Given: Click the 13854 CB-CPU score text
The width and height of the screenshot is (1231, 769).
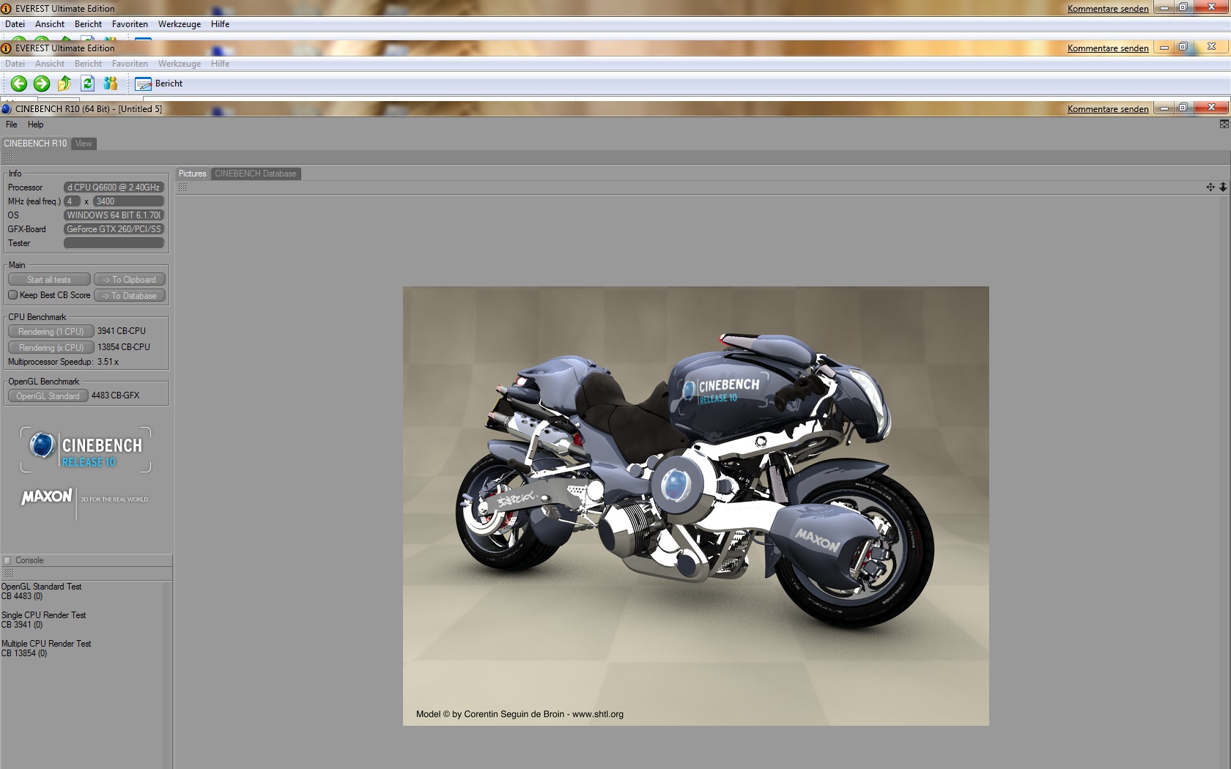Looking at the screenshot, I should (x=124, y=347).
